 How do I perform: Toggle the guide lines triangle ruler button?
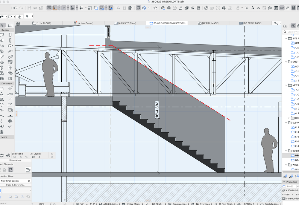[55, 8]
